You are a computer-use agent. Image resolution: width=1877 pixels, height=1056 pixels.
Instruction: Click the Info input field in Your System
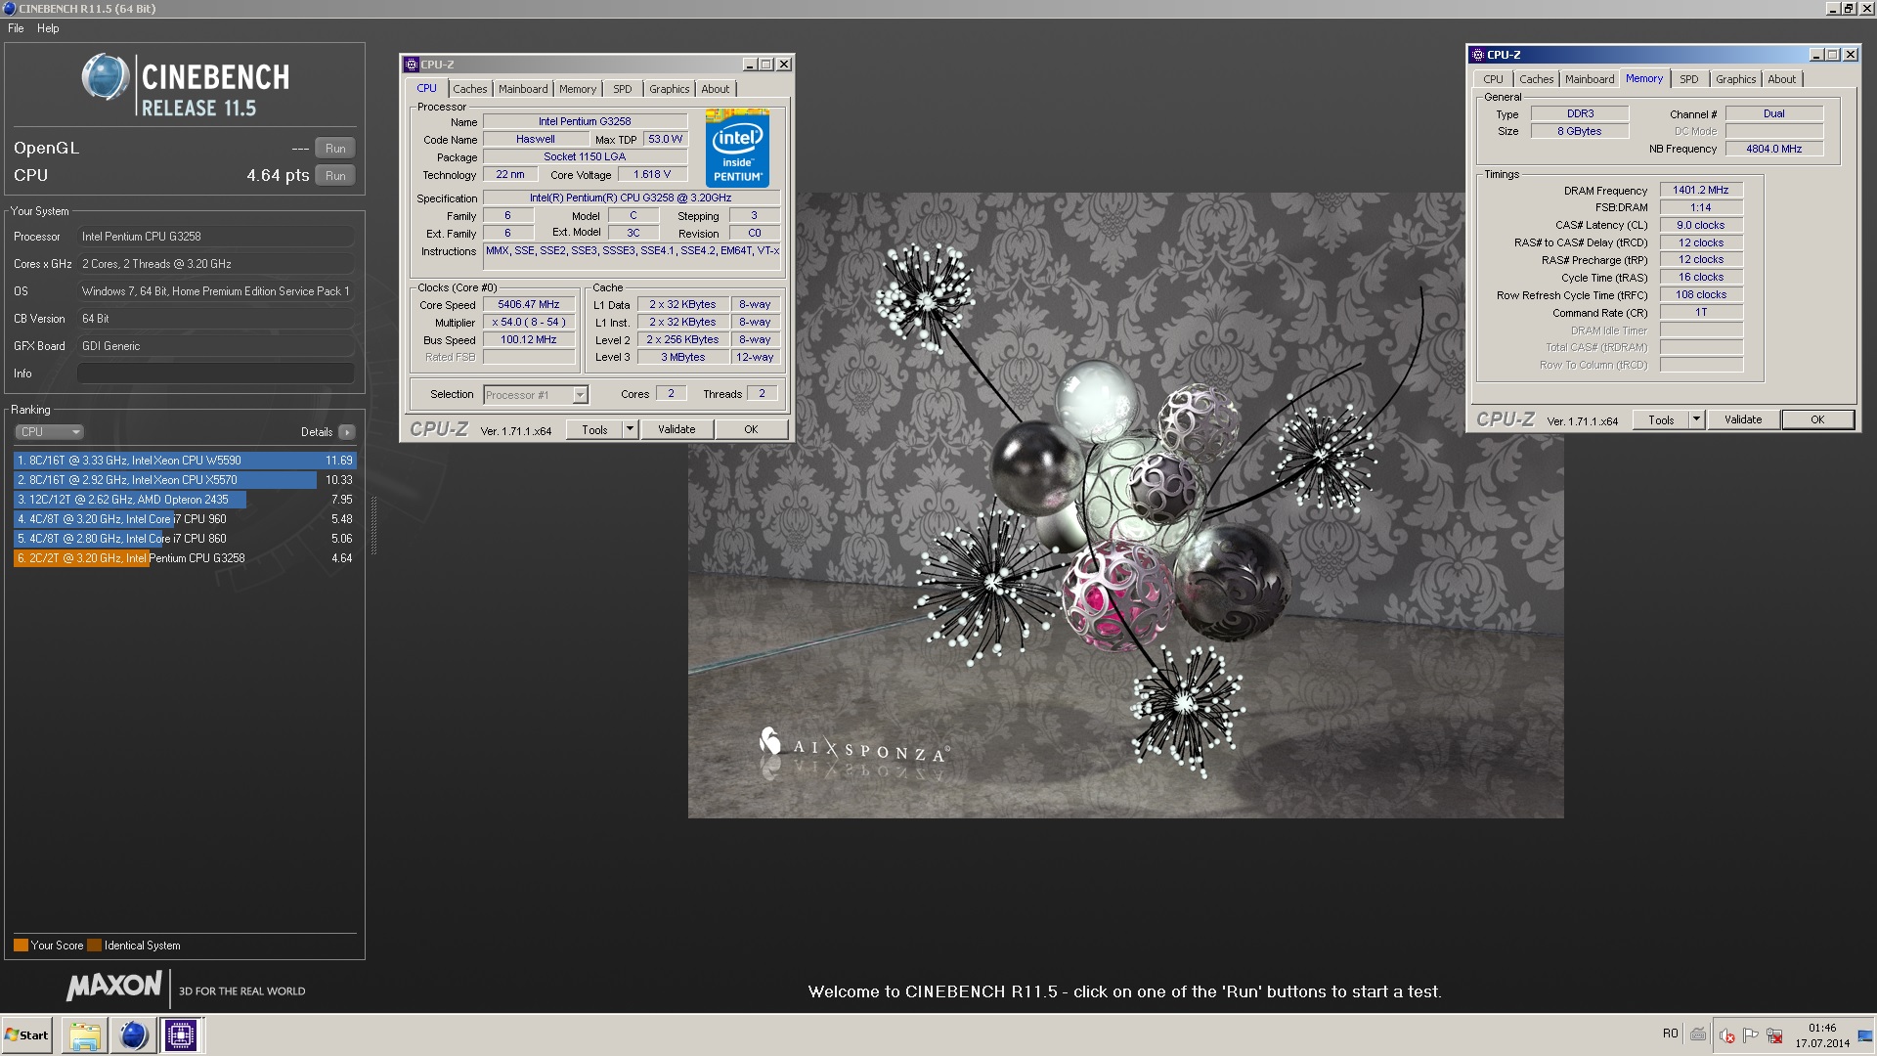tap(216, 374)
